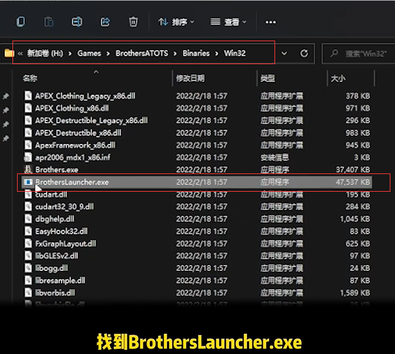Click the Refresh button
This screenshot has height=354, width=395.
tap(304, 54)
